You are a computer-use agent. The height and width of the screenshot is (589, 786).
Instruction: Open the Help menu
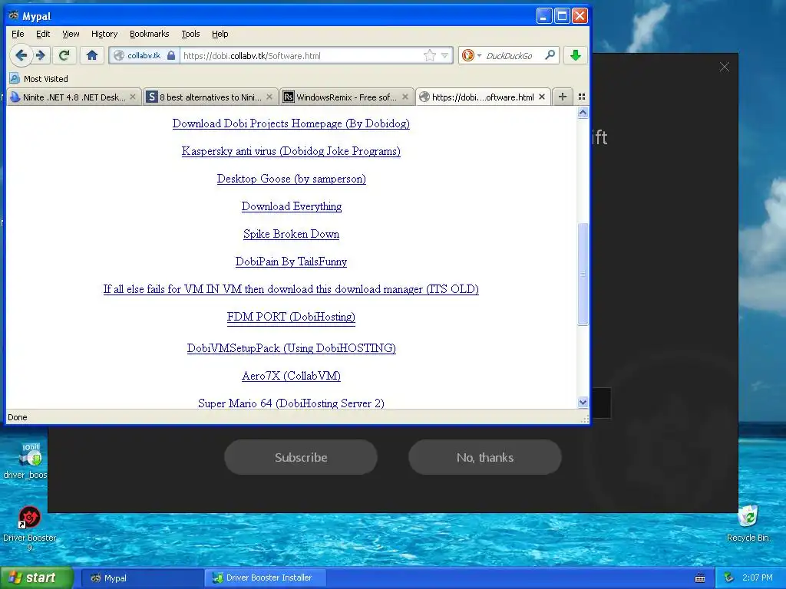tap(220, 34)
